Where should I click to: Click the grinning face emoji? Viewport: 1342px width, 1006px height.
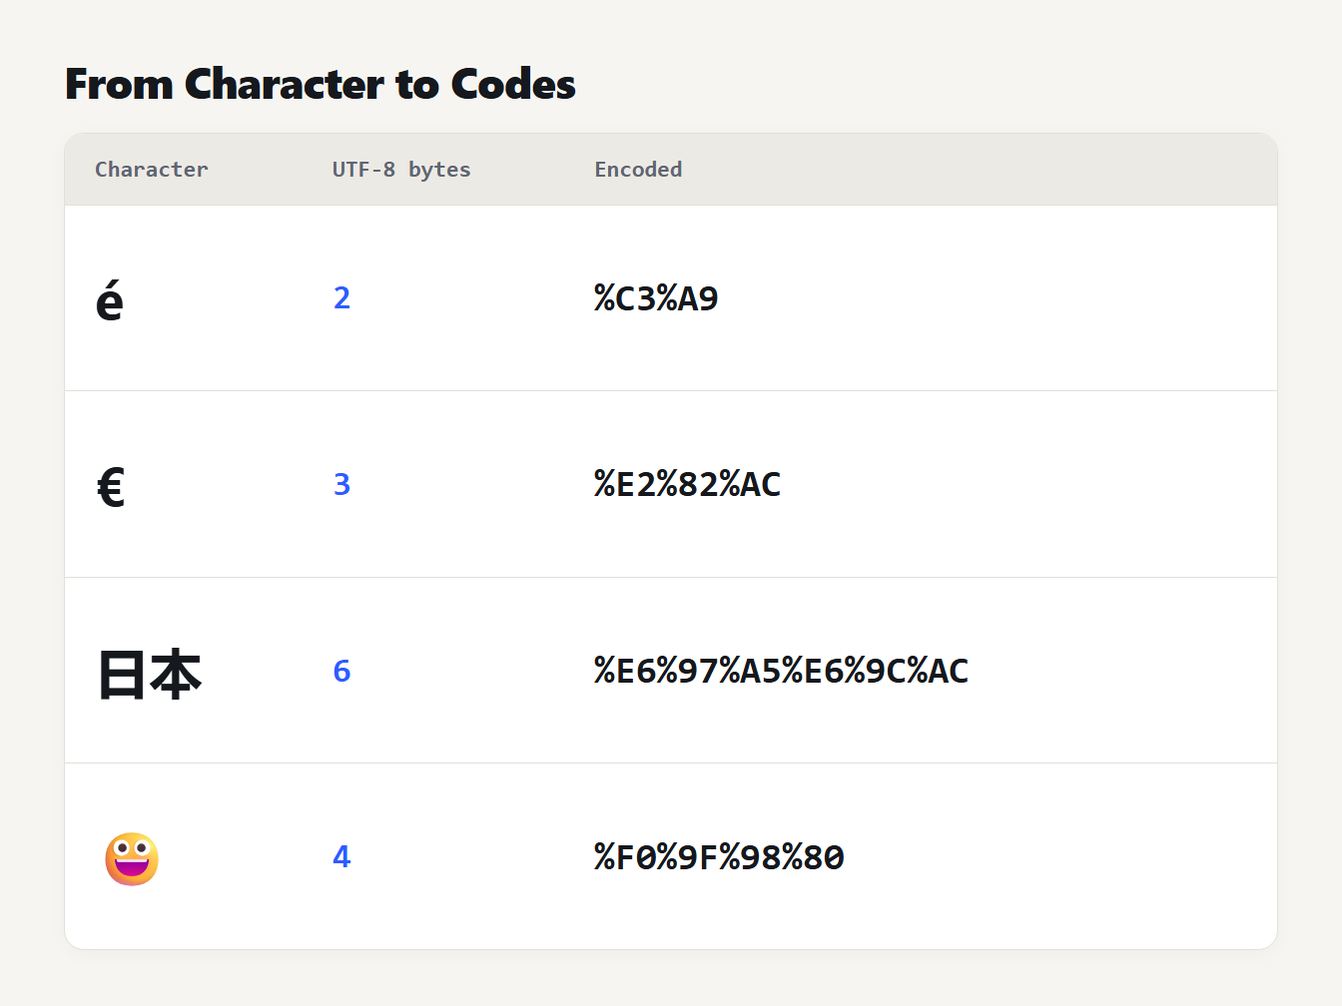tap(132, 859)
